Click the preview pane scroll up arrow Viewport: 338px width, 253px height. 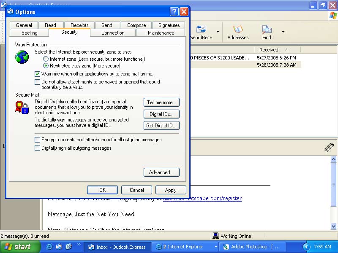click(x=333, y=159)
